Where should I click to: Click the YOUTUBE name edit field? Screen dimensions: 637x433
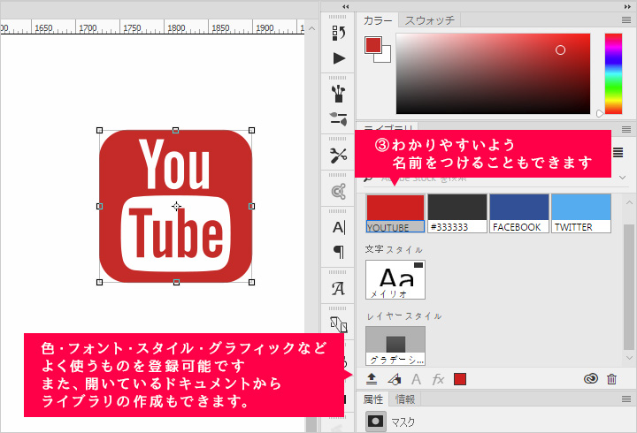click(395, 227)
